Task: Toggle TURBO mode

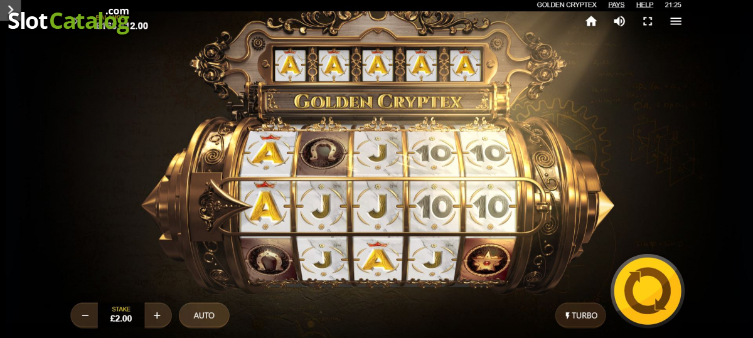Action: click(x=580, y=315)
